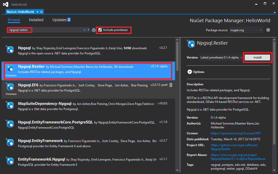Toggle Include prerelease checkbox
This screenshot has height=174, width=278.
pyautogui.click(x=100, y=30)
